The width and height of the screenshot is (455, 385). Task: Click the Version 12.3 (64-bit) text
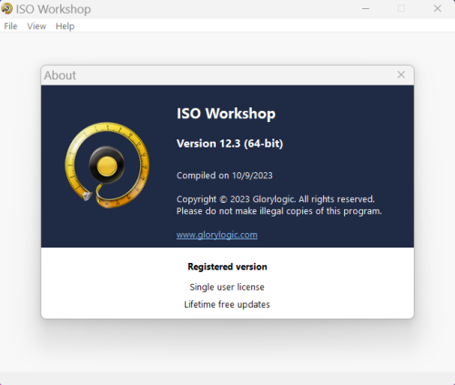click(229, 144)
